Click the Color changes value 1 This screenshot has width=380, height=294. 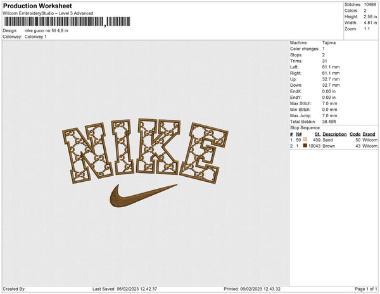tap(323, 49)
